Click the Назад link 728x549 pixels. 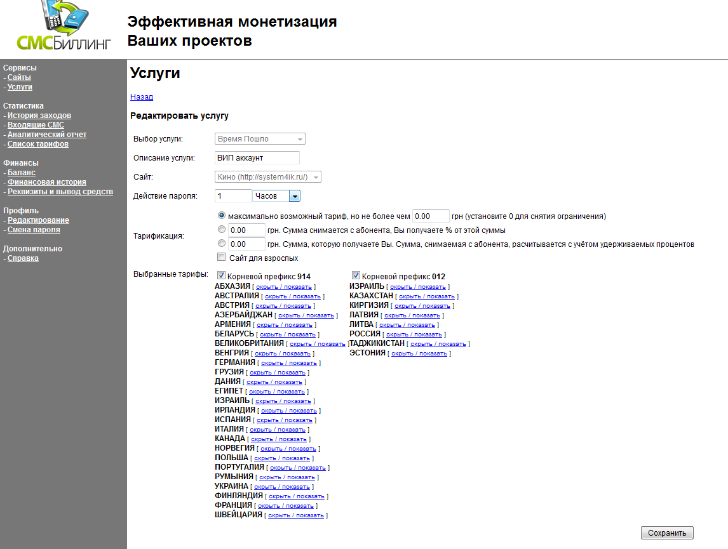click(x=142, y=97)
